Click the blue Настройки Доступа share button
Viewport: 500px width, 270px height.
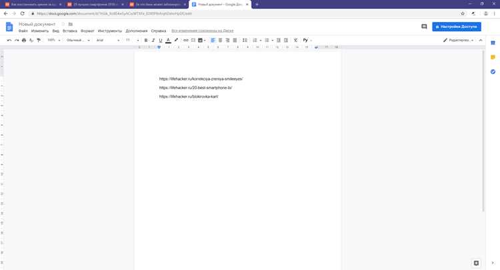pyautogui.click(x=457, y=27)
